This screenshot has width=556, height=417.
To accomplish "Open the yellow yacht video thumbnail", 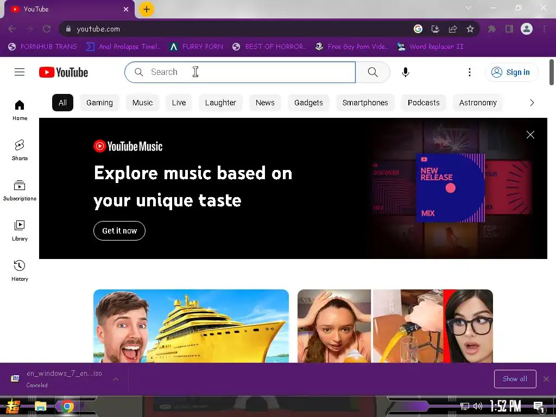I will pyautogui.click(x=191, y=326).
